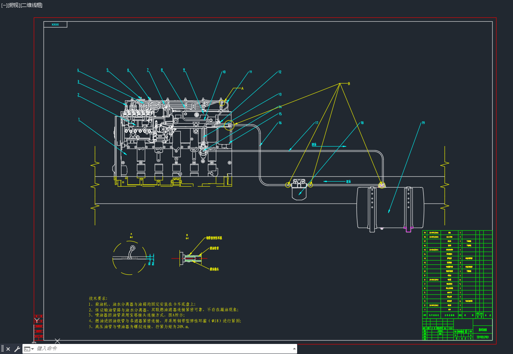Select callout number 7

point(148,70)
